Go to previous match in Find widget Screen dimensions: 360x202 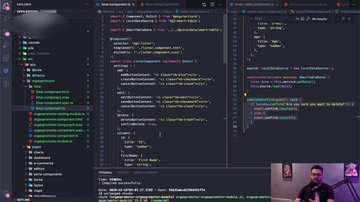click(x=332, y=19)
